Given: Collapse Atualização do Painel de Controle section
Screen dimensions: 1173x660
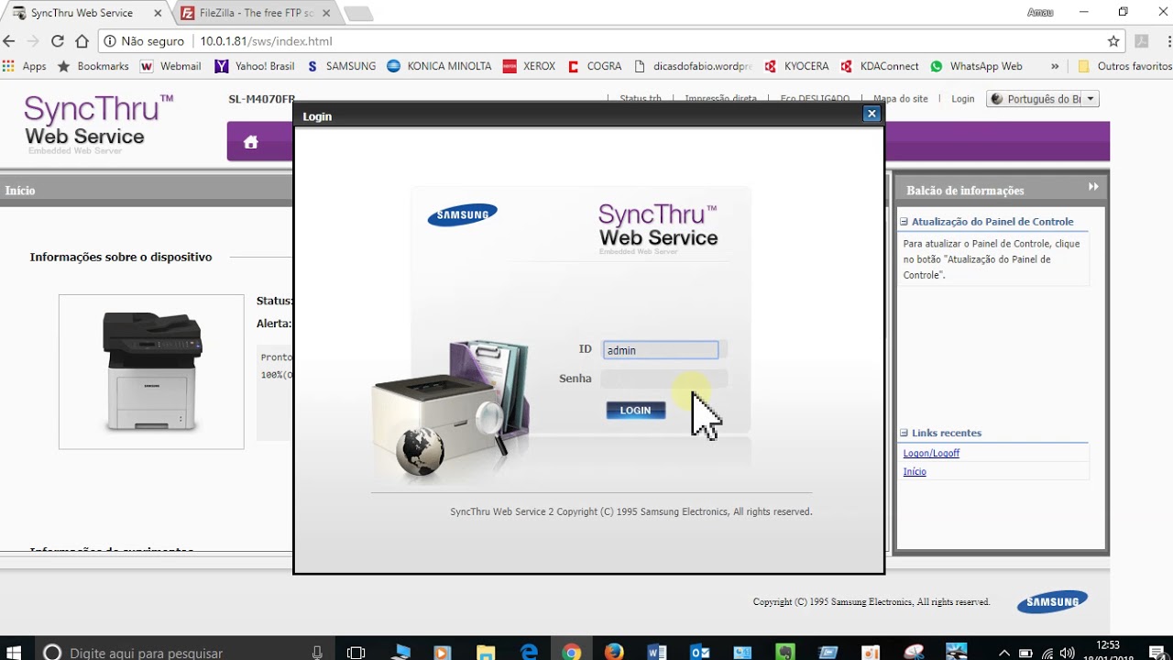Looking at the screenshot, I should [x=904, y=222].
